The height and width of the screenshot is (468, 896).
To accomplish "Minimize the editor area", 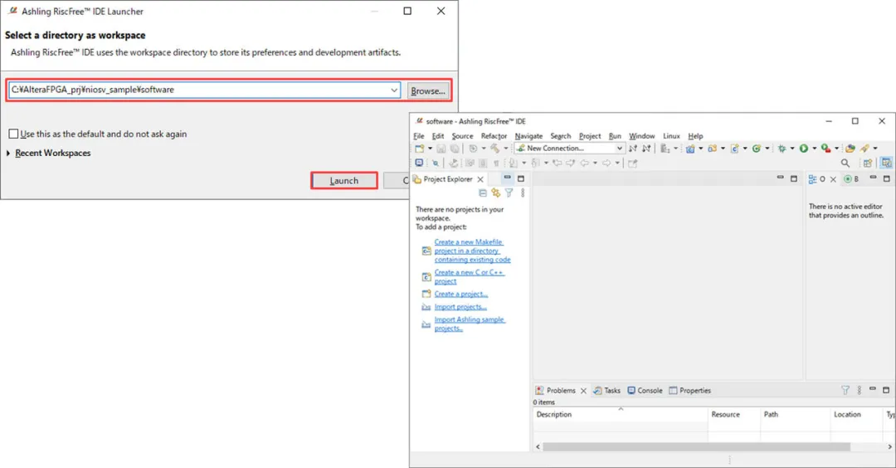I will coord(780,178).
